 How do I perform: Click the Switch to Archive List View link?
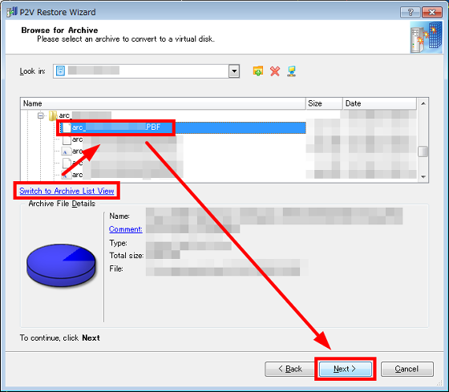tap(67, 191)
